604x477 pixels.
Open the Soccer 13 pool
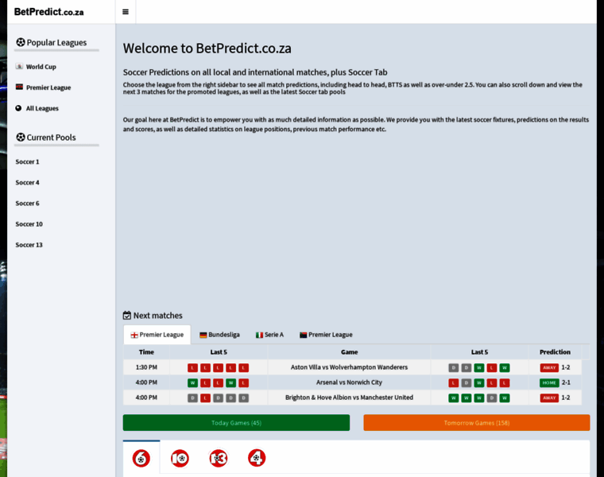29,245
